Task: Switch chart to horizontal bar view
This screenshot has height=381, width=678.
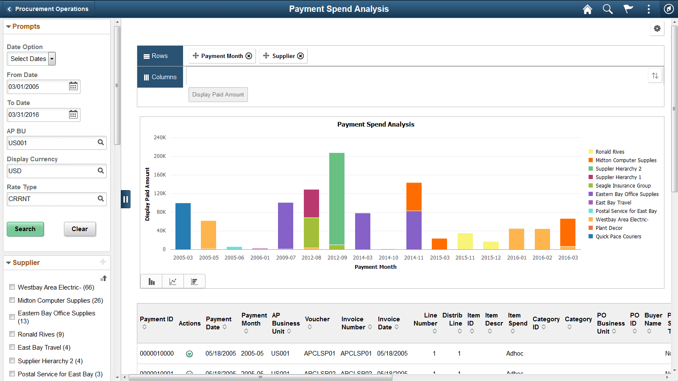Action: coord(194,281)
